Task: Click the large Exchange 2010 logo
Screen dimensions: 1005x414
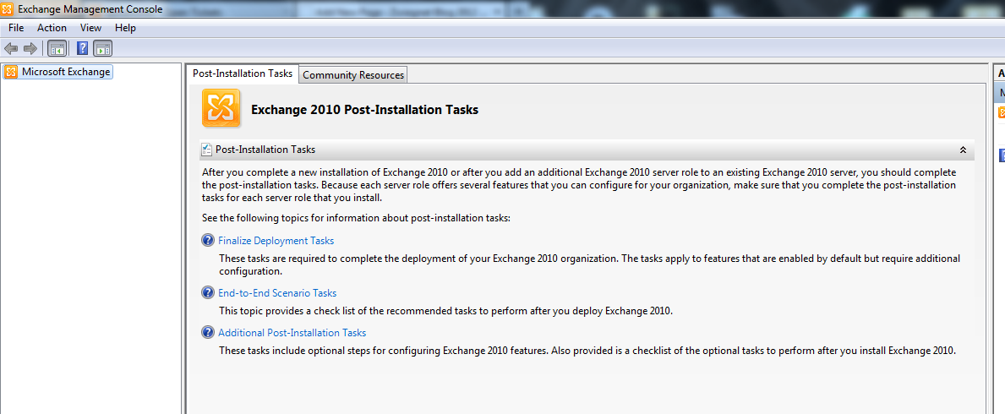Action: [221, 107]
